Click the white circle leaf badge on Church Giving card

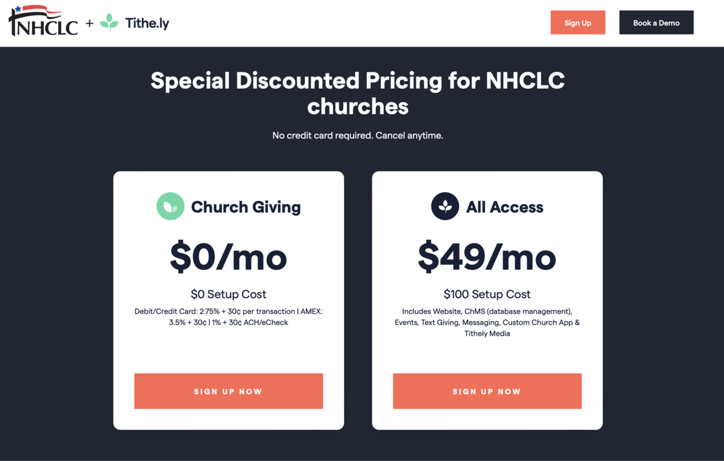(x=170, y=206)
